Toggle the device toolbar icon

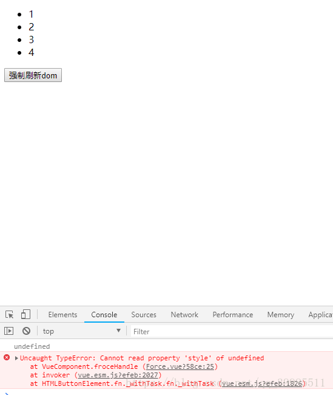[x=25, y=314]
